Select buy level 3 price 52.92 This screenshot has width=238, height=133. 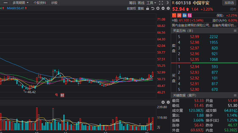(x=194, y=78)
